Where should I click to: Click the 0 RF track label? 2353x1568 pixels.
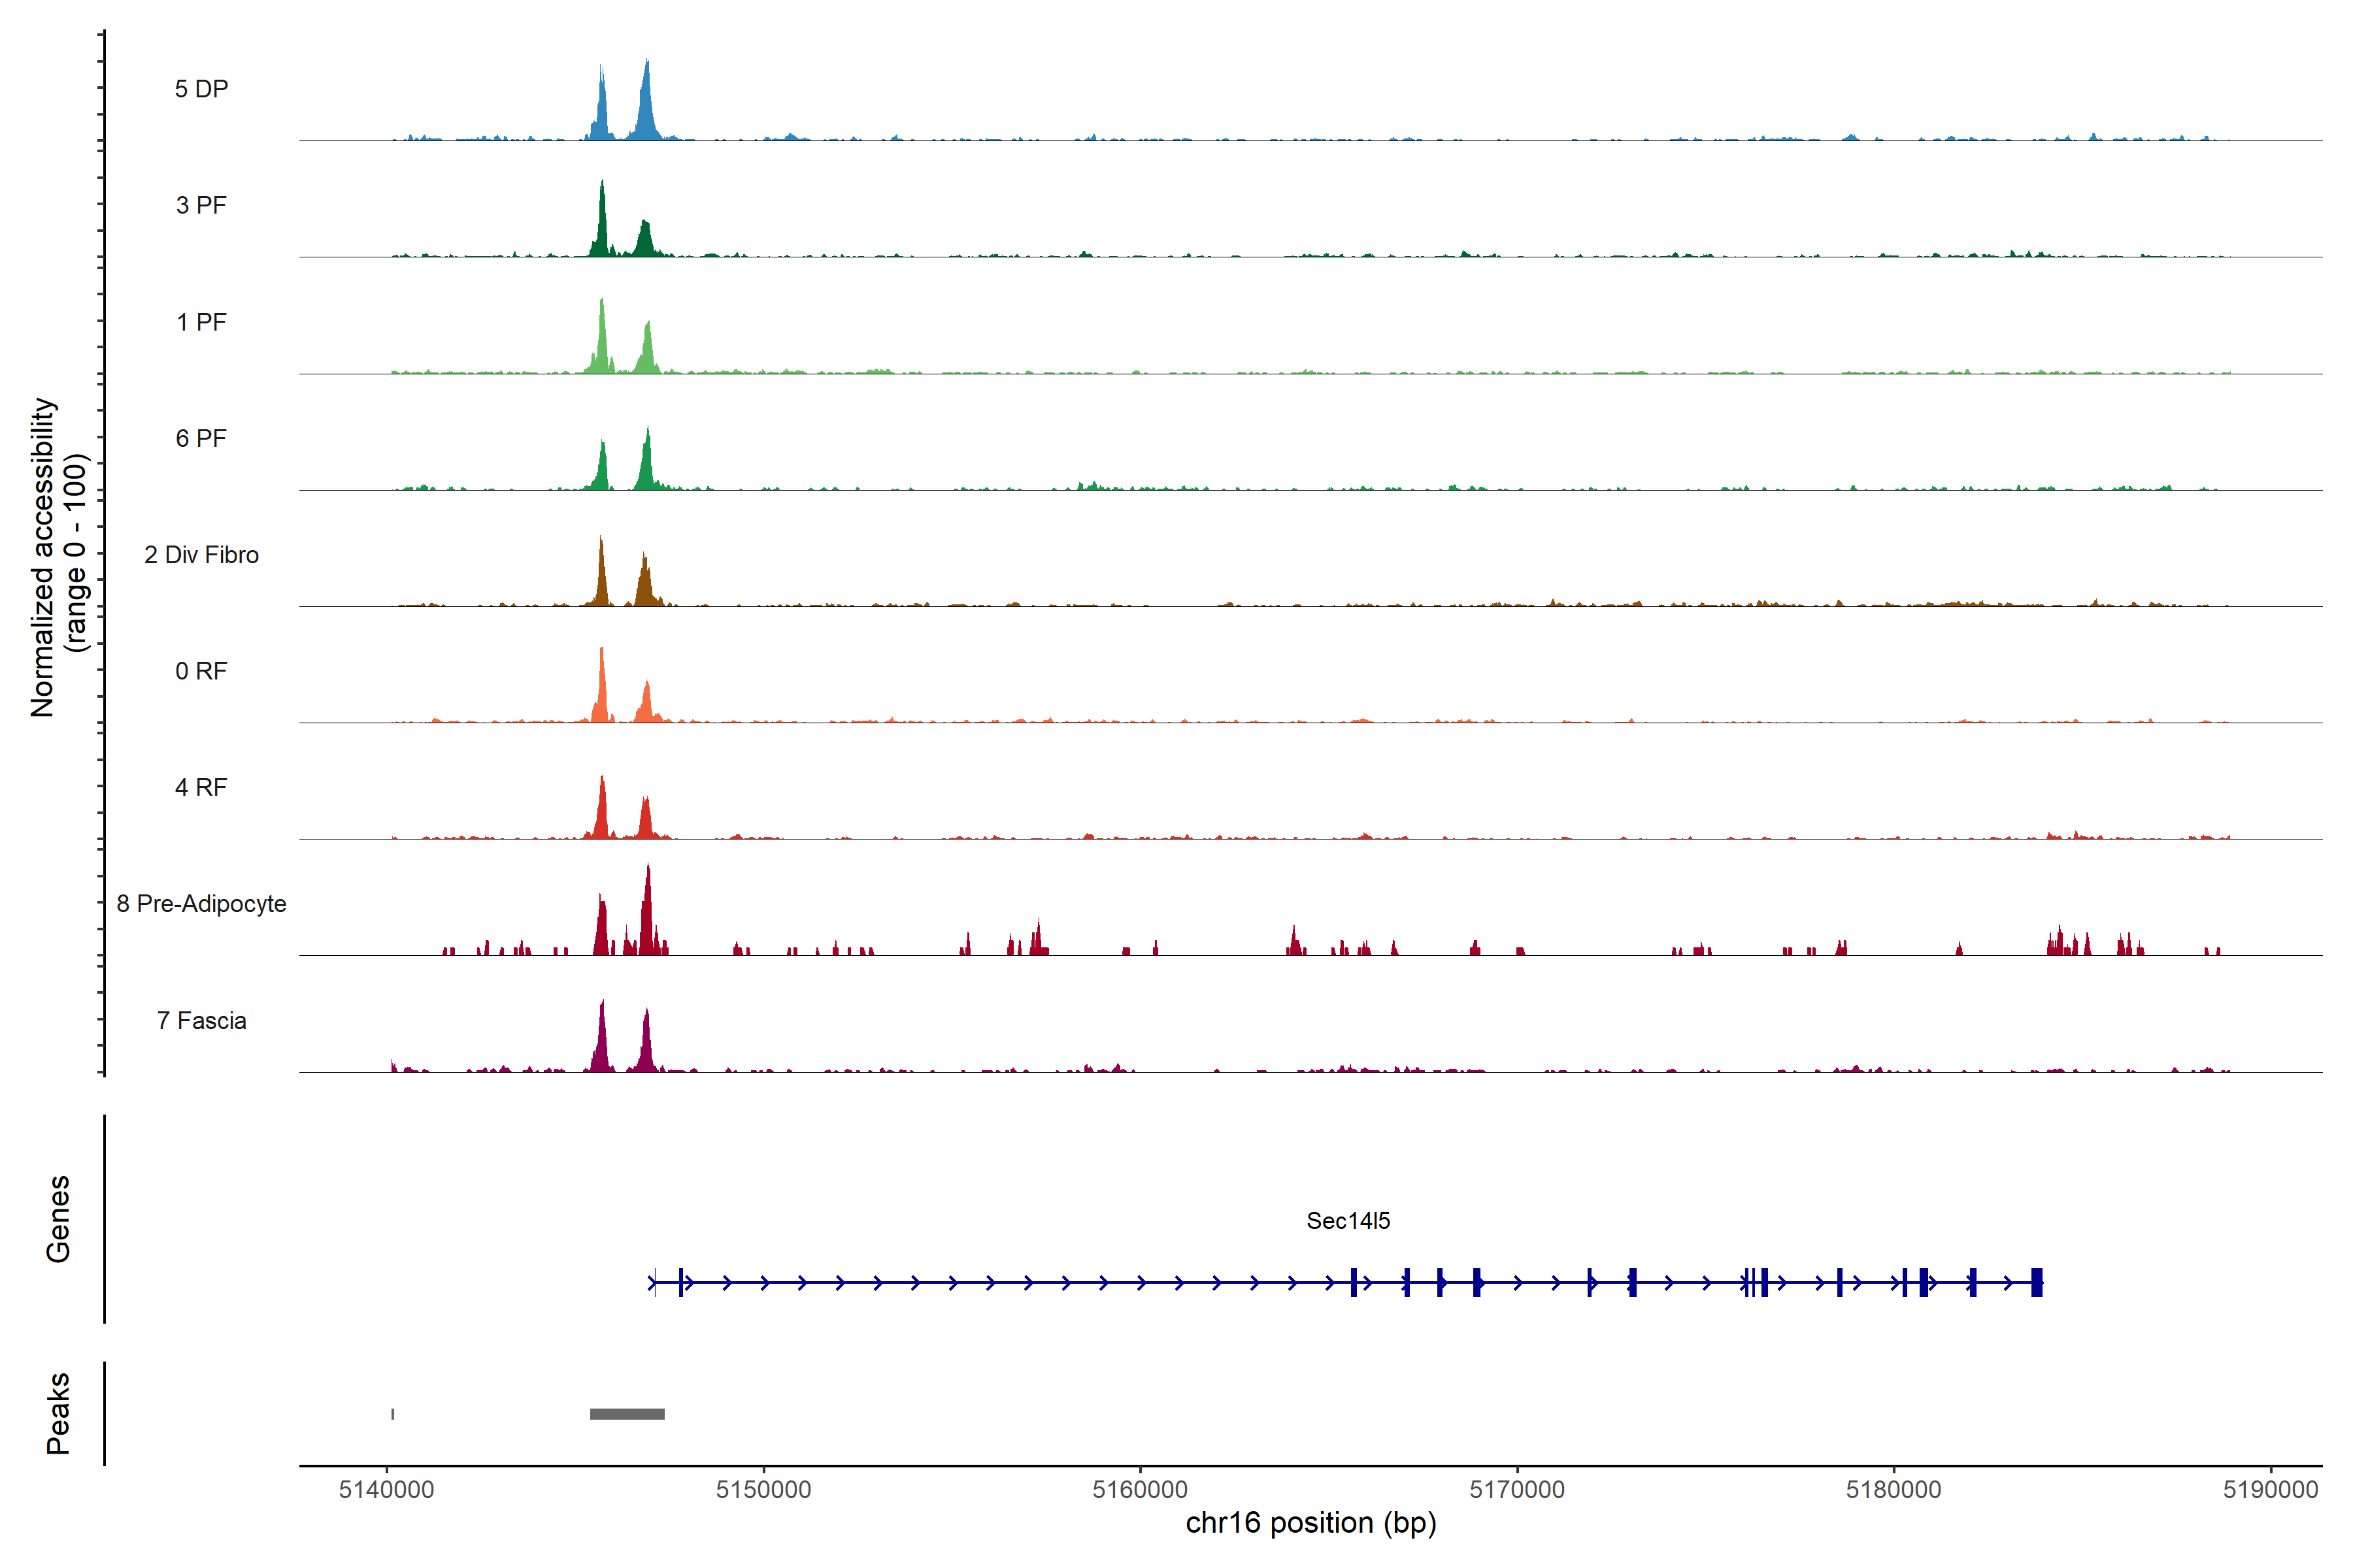click(201, 671)
